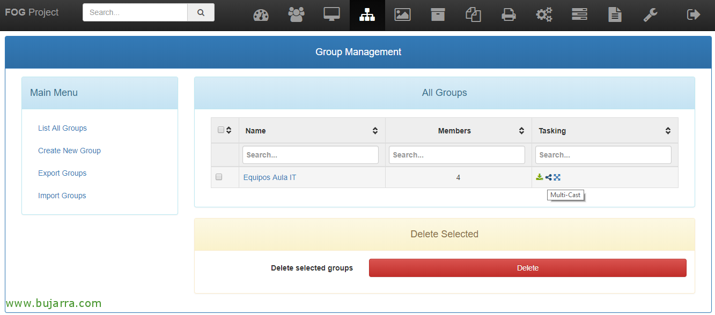Open the Equipos Aula IT group link
Screen dimensions: 715x315
point(270,177)
